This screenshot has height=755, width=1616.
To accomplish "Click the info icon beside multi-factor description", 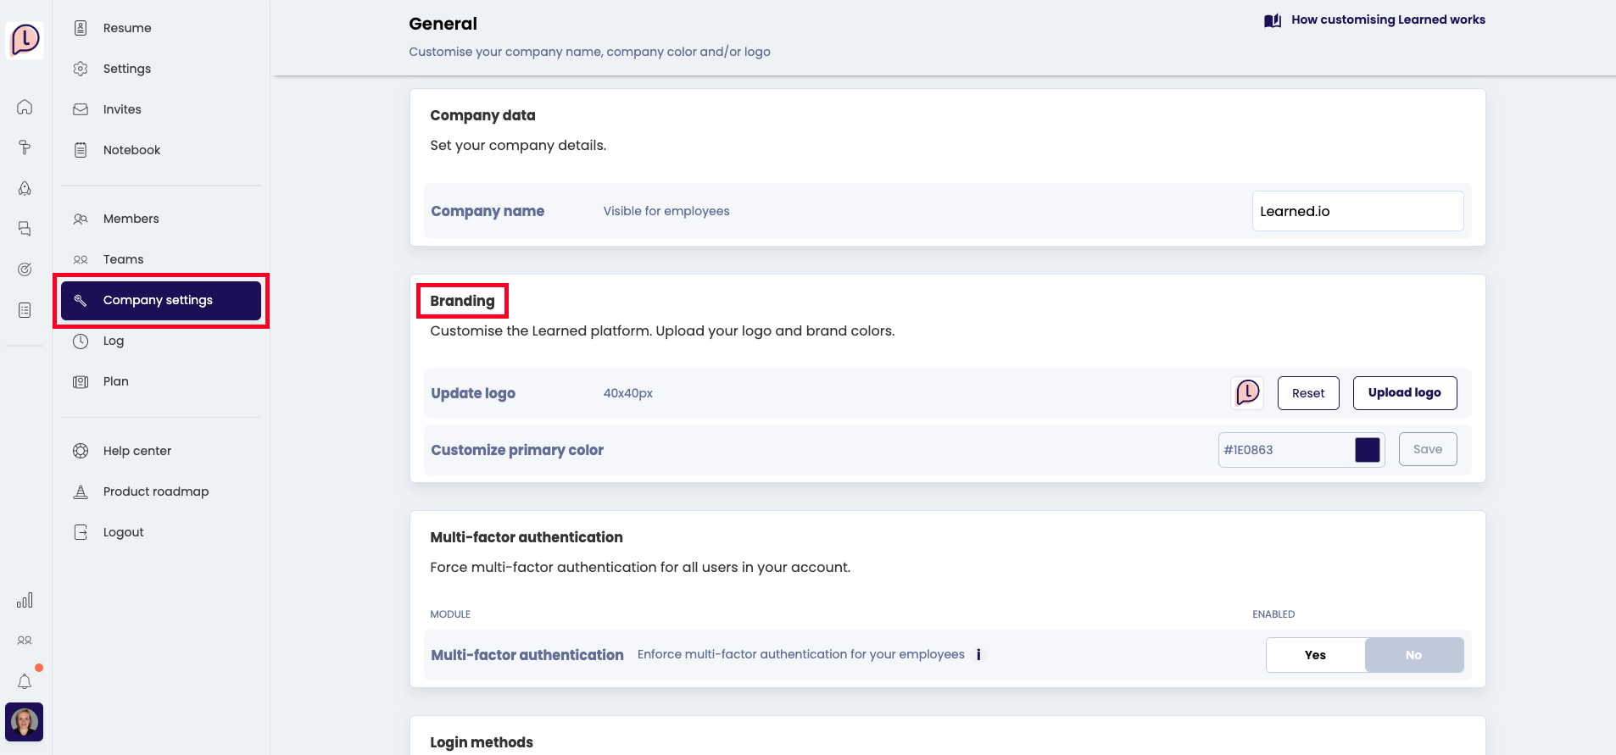I will coord(978,655).
